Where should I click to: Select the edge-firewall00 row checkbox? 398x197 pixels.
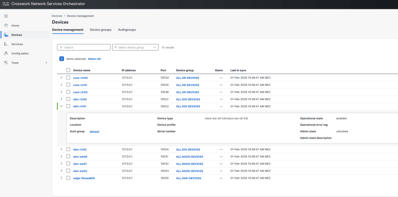pos(68,178)
